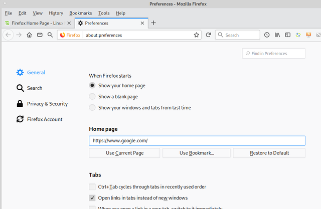Click the translate extension icon

click(298, 35)
